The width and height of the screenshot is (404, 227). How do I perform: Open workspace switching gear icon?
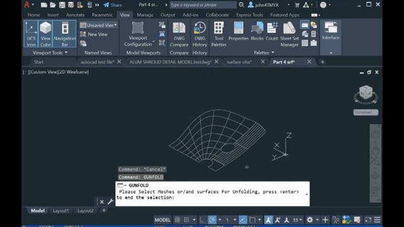tap(310, 220)
